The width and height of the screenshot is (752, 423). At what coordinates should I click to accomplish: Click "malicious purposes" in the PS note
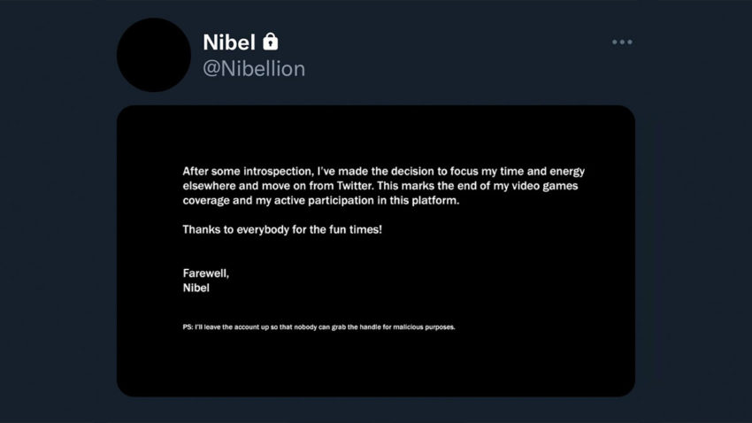coord(424,327)
